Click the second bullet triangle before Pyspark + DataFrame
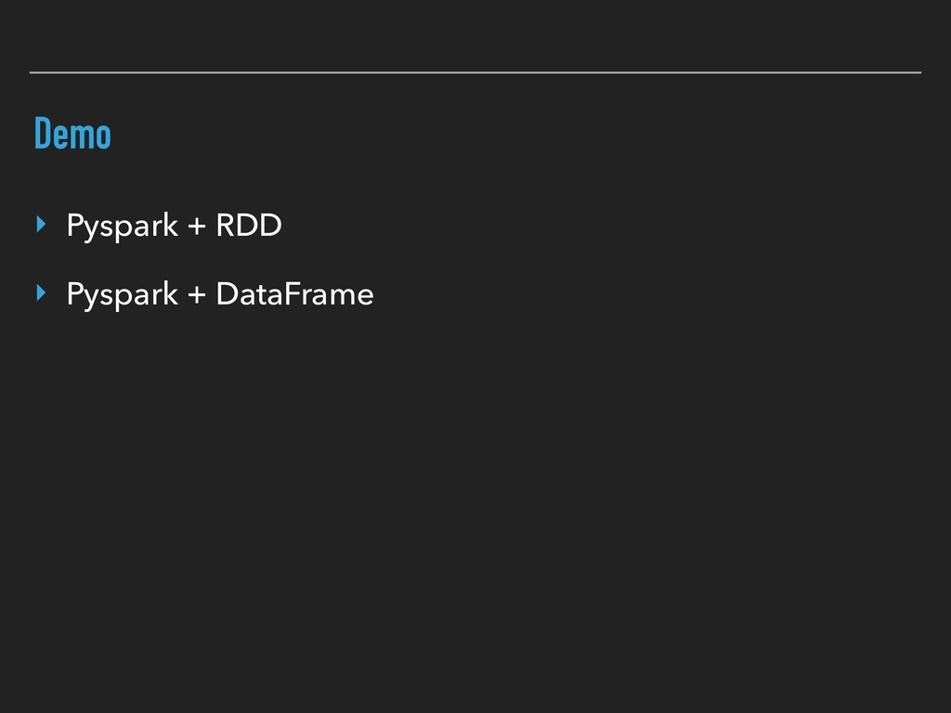The height and width of the screenshot is (713, 951). tap(40, 293)
